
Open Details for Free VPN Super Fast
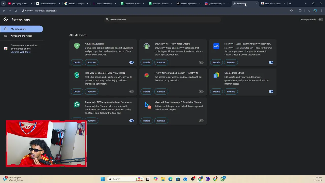pos(216,62)
